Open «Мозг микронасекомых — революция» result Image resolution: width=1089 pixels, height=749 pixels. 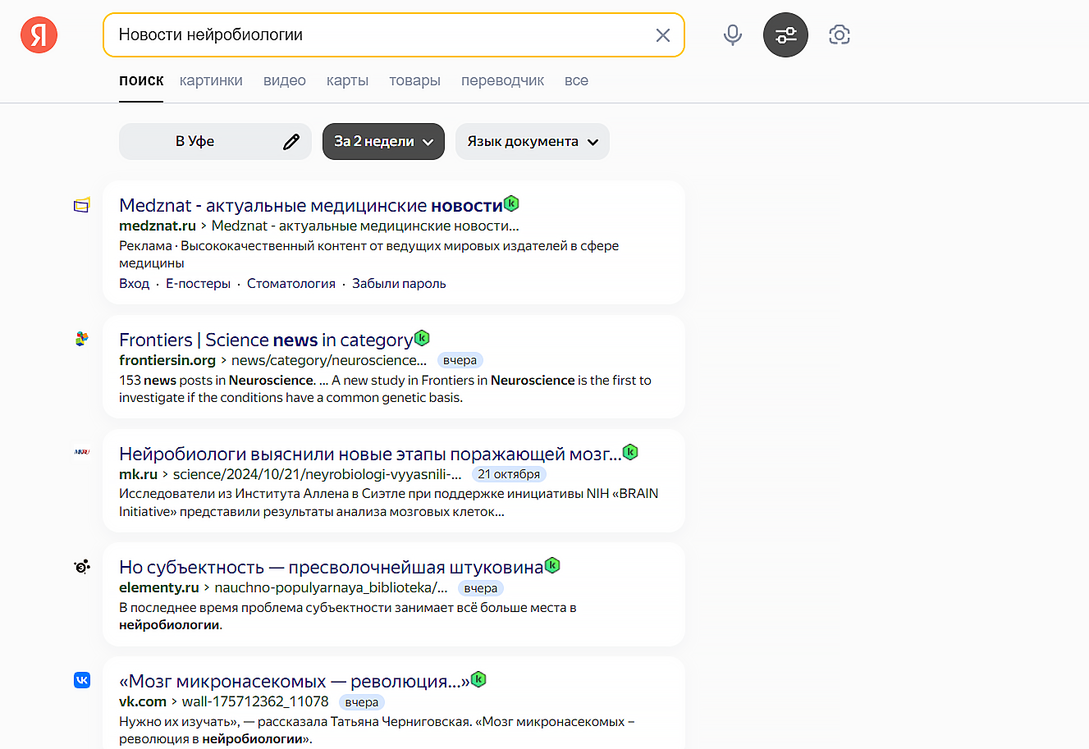tap(295, 681)
